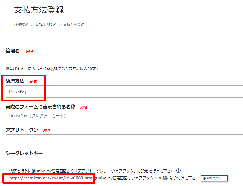This screenshot has width=243, height=186.
Task: Open the 支払方法設定 breadcrumb link
Action: (45, 24)
